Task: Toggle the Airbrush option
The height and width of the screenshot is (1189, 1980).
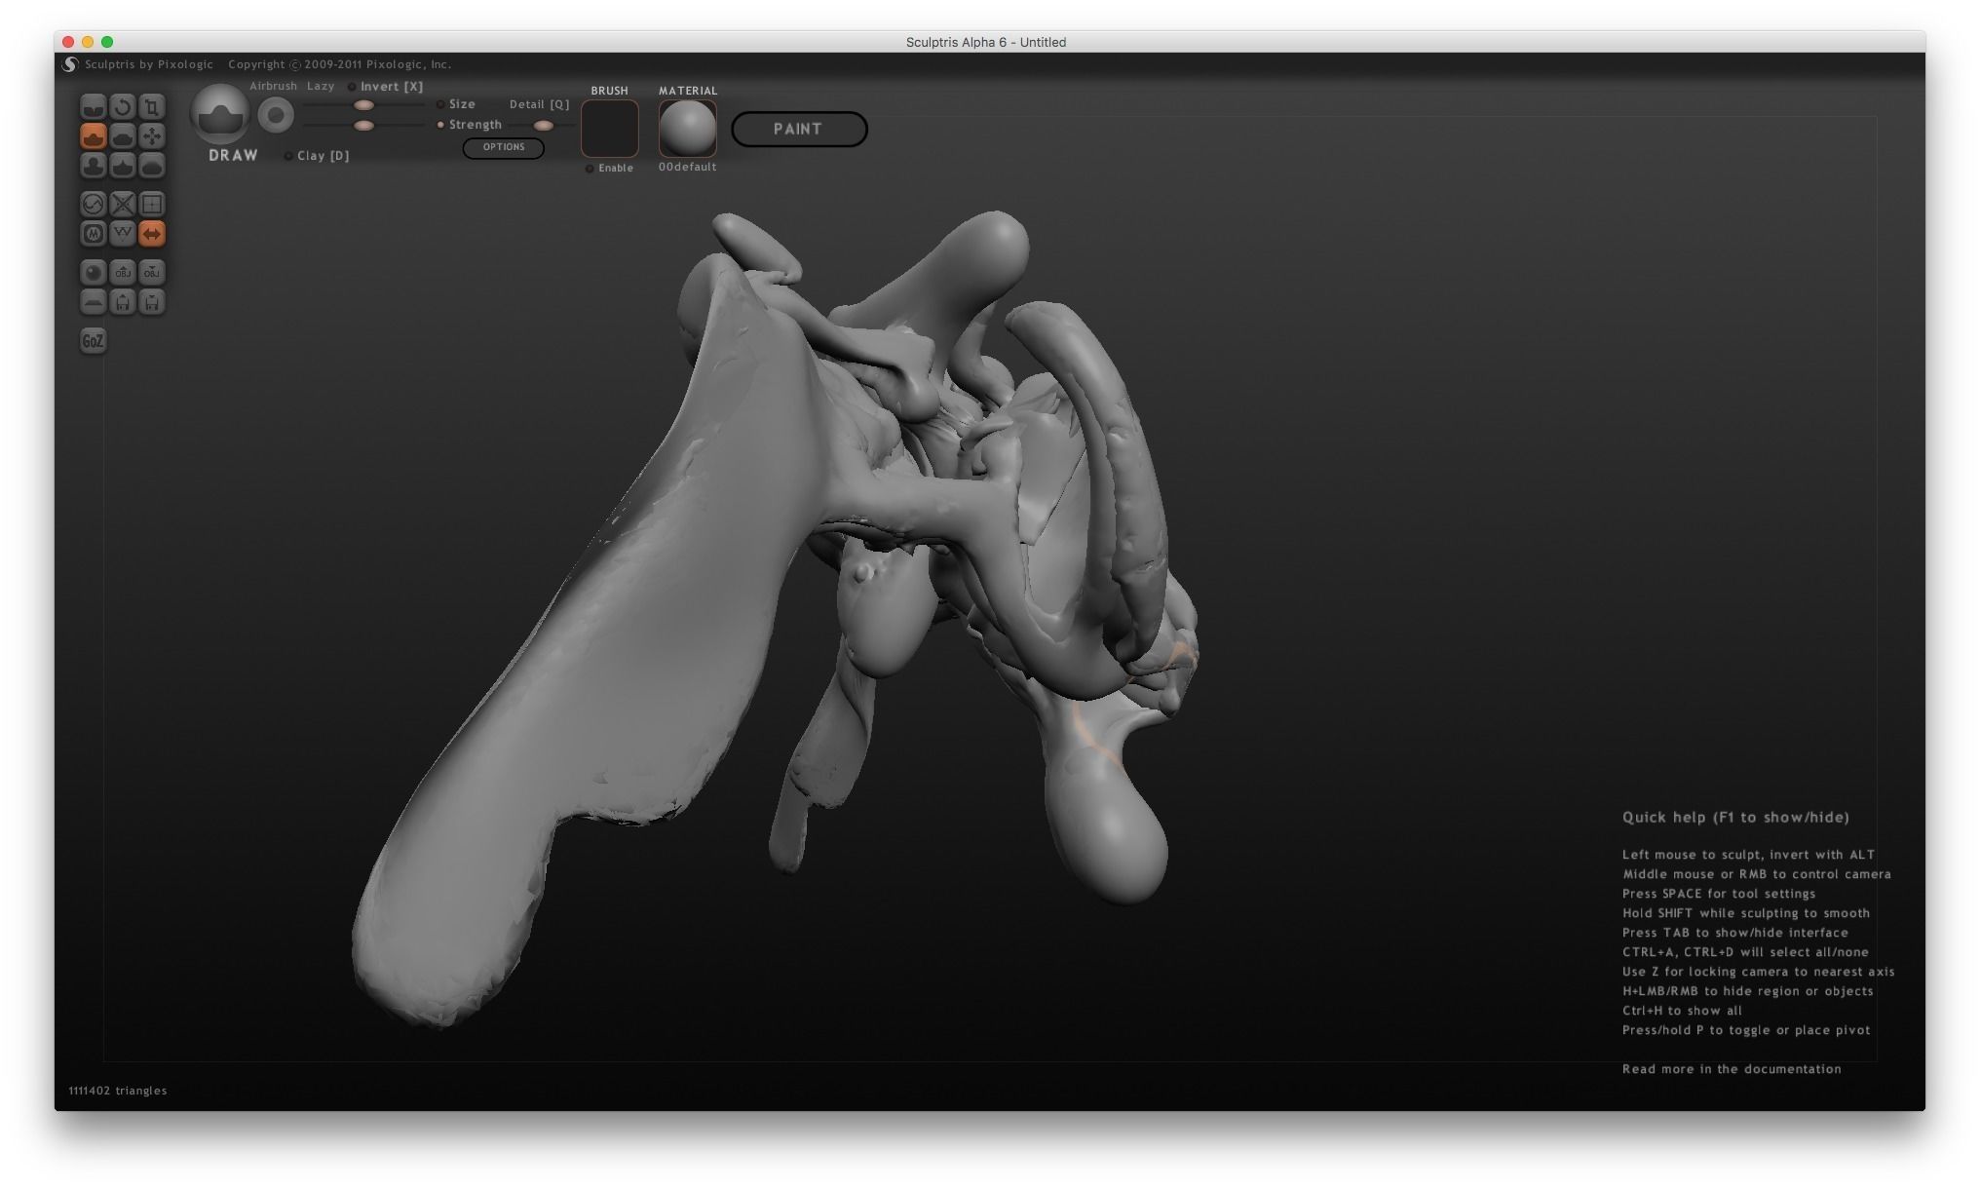Action: point(273,86)
